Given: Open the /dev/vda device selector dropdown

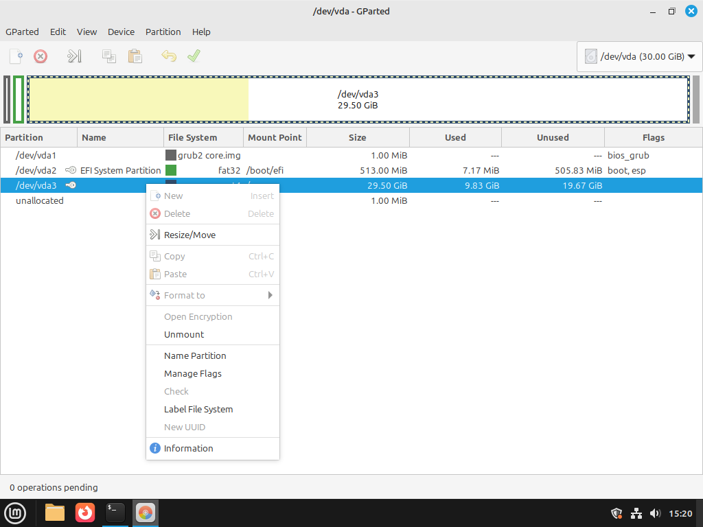Looking at the screenshot, I should click(640, 56).
